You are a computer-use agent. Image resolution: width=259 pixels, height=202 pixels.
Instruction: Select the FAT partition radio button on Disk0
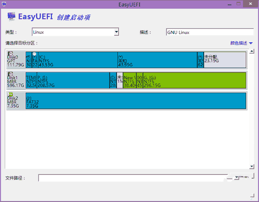35,54
